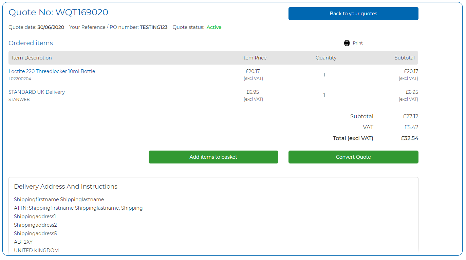The height and width of the screenshot is (260, 466).
Task: Click delivery row subtotal £6.95
Action: (x=412, y=92)
